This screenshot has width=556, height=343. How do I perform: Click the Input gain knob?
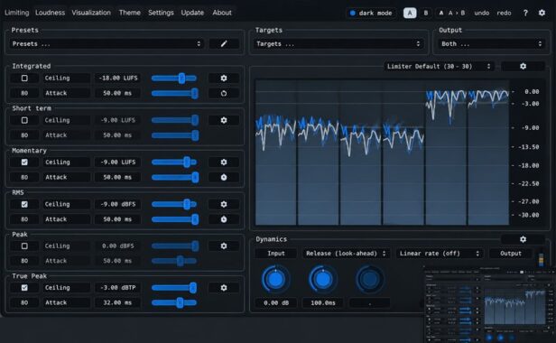click(275, 280)
